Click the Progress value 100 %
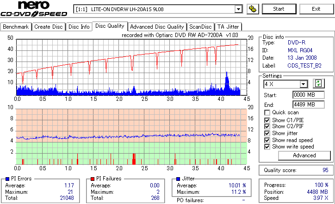This screenshot has width=335, height=204. (321, 185)
